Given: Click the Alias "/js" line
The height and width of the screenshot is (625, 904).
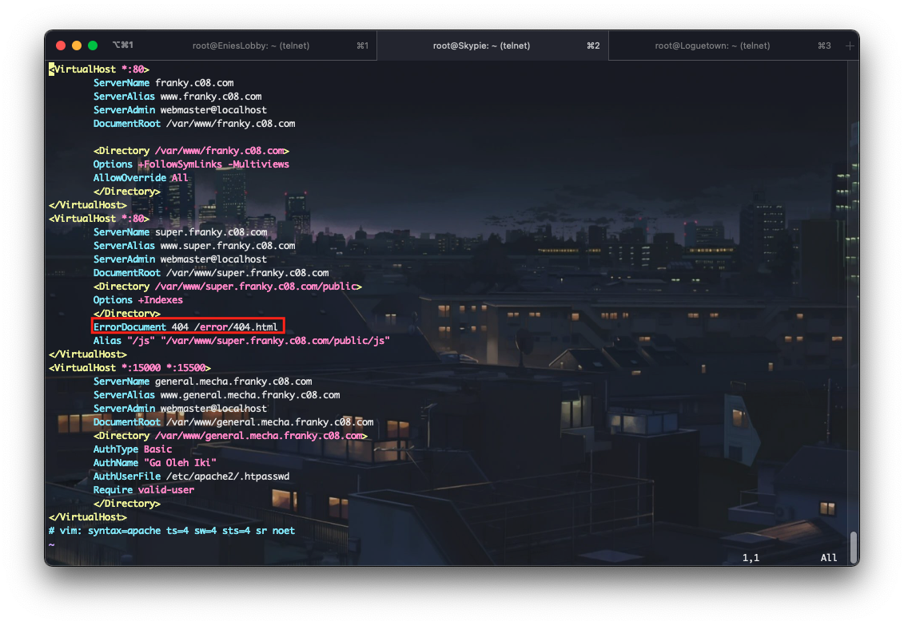Looking at the screenshot, I should pyautogui.click(x=241, y=341).
